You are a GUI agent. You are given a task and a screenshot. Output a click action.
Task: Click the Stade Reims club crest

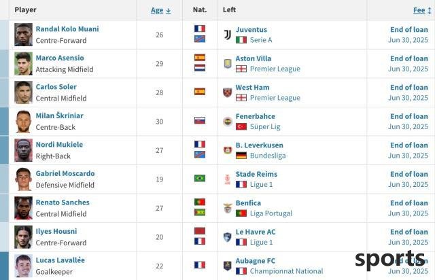pyautogui.click(x=228, y=179)
